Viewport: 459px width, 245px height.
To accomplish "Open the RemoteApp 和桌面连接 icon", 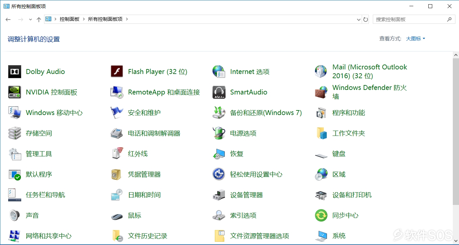I will click(x=117, y=92).
